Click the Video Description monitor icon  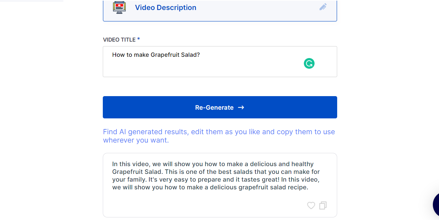(x=119, y=7)
